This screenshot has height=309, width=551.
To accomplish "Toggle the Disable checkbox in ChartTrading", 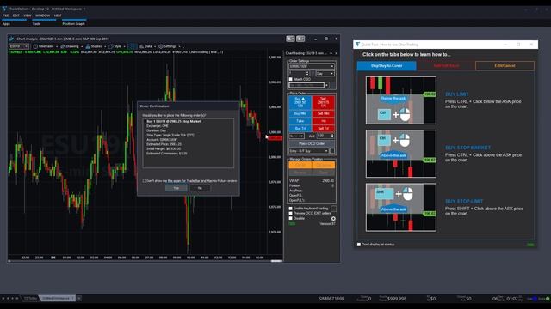I will (x=291, y=218).
